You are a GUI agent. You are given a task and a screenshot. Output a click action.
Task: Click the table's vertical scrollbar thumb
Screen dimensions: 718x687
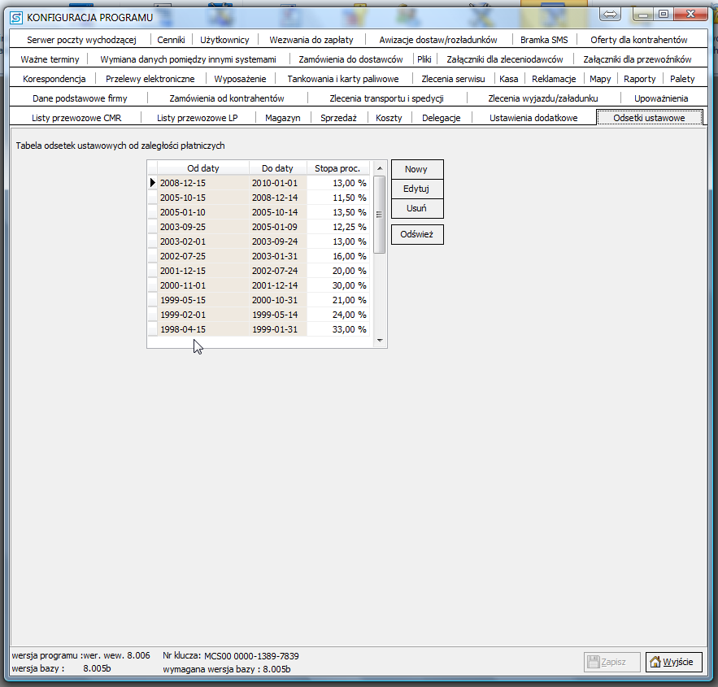tap(380, 215)
